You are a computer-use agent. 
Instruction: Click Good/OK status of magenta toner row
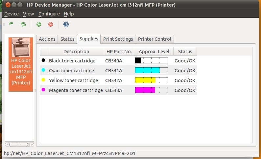pyautogui.click(x=185, y=90)
